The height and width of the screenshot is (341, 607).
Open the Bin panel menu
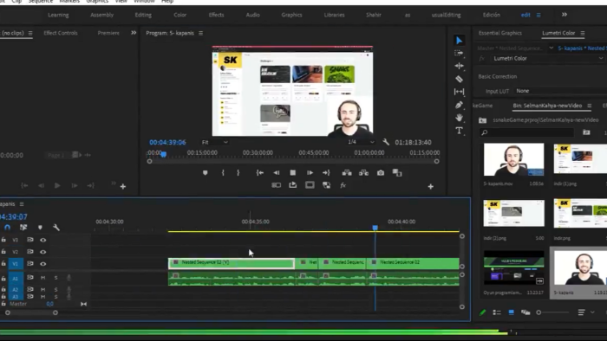pyautogui.click(x=589, y=106)
